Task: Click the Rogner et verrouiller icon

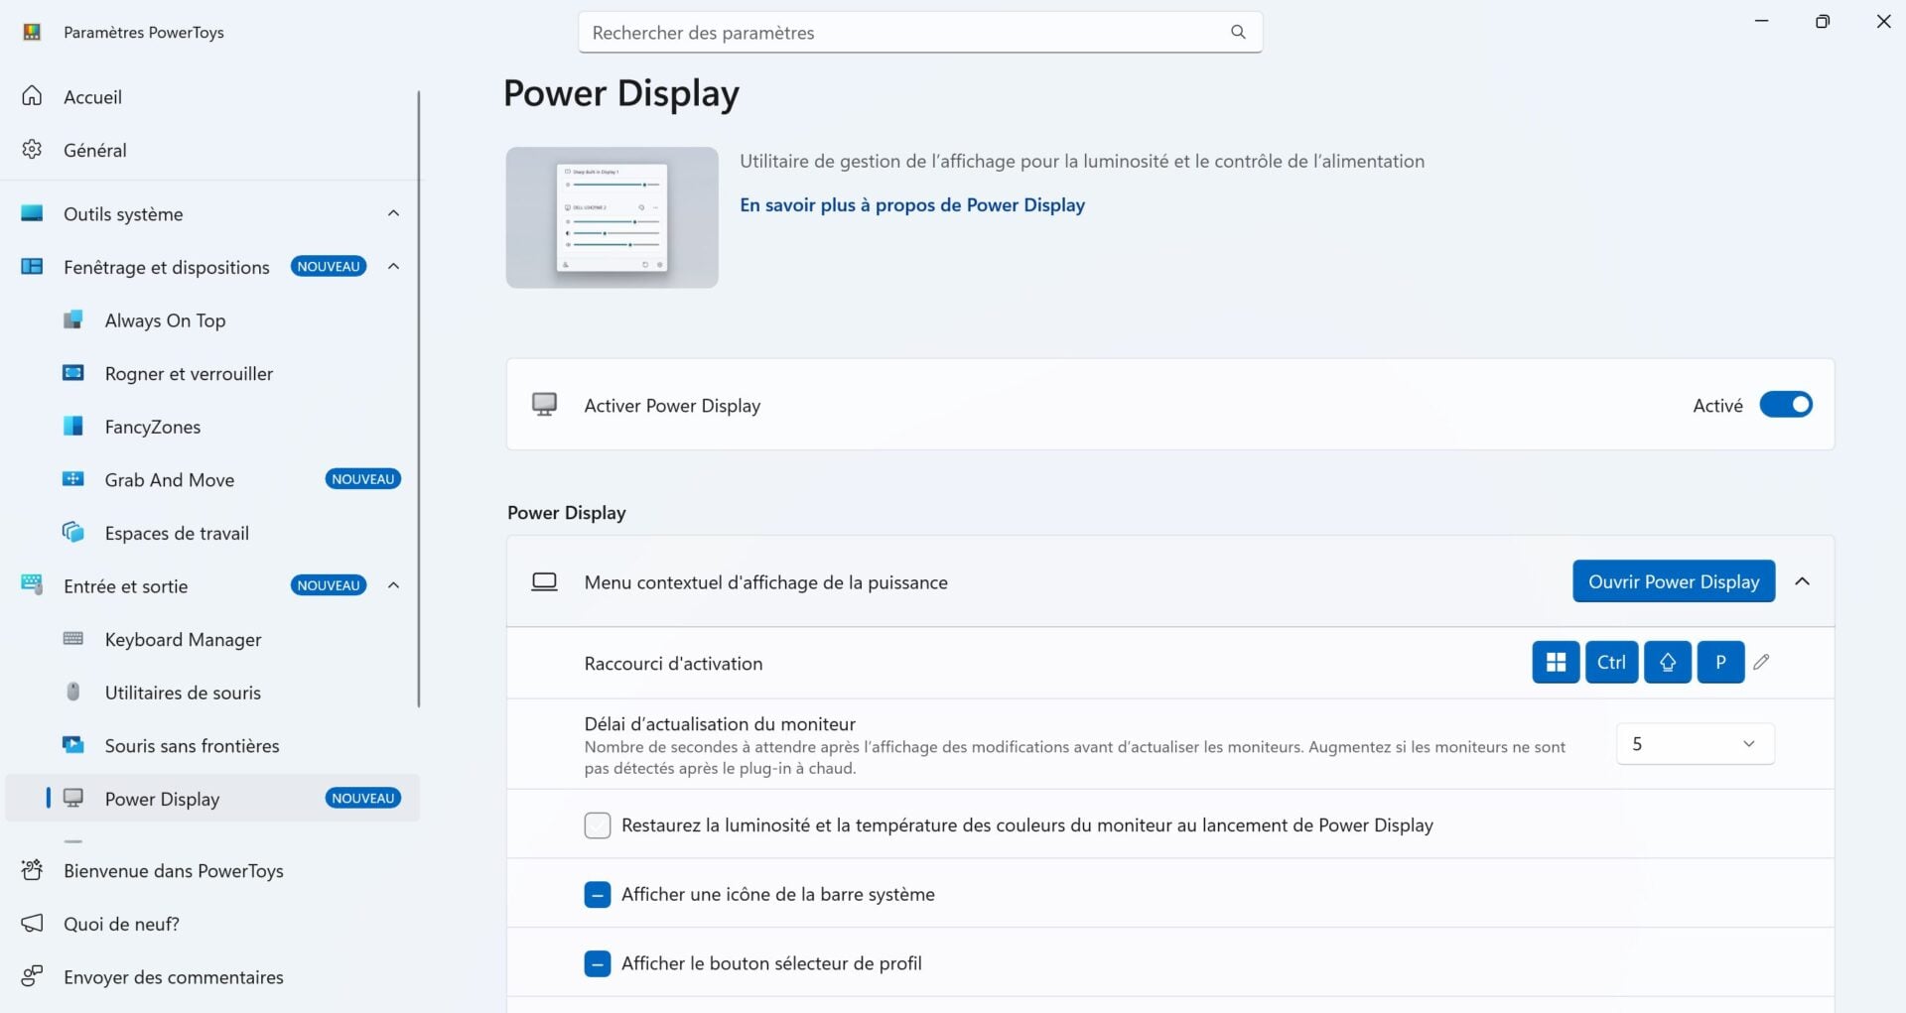Action: pos(72,373)
